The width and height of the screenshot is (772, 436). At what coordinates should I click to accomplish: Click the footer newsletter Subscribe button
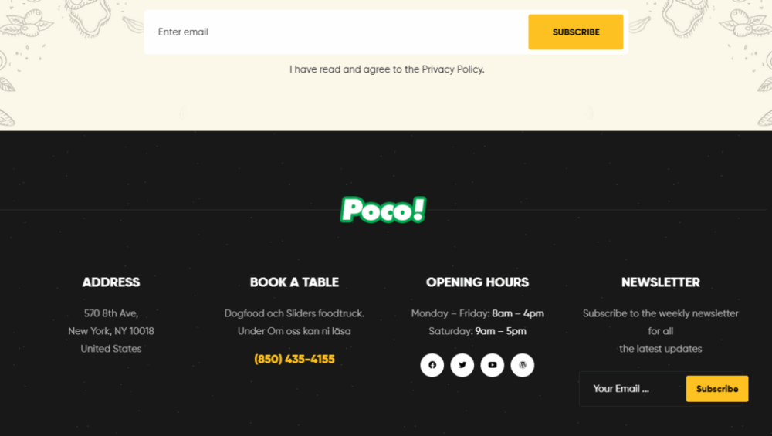click(716, 389)
